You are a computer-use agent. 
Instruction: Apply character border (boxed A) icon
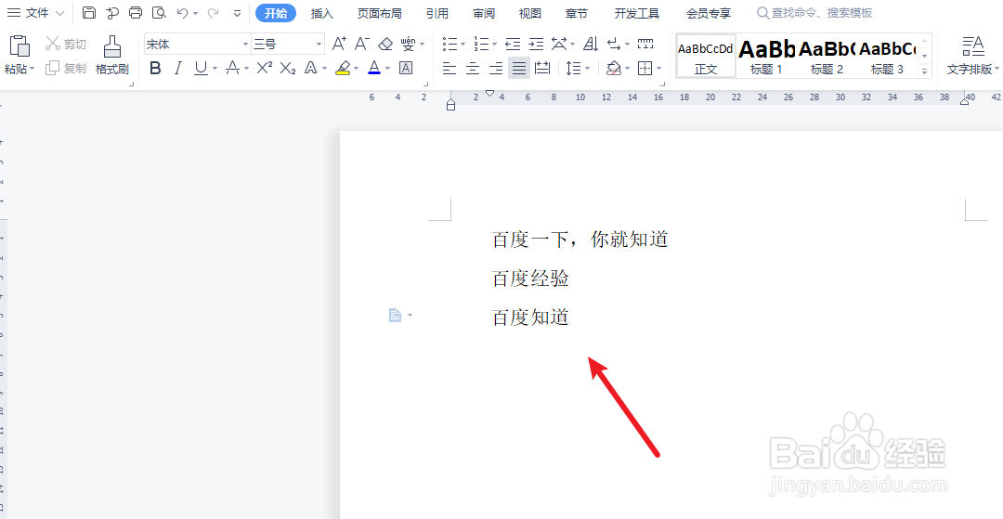406,68
